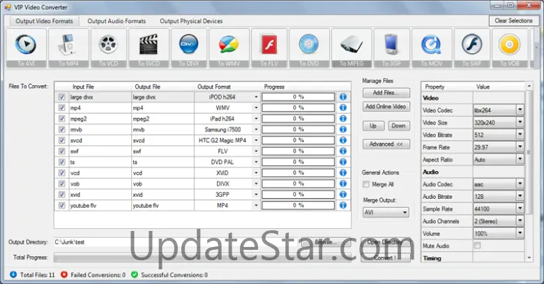Toggle the swf file checkbox
This screenshot has height=284, width=544.
click(x=62, y=151)
